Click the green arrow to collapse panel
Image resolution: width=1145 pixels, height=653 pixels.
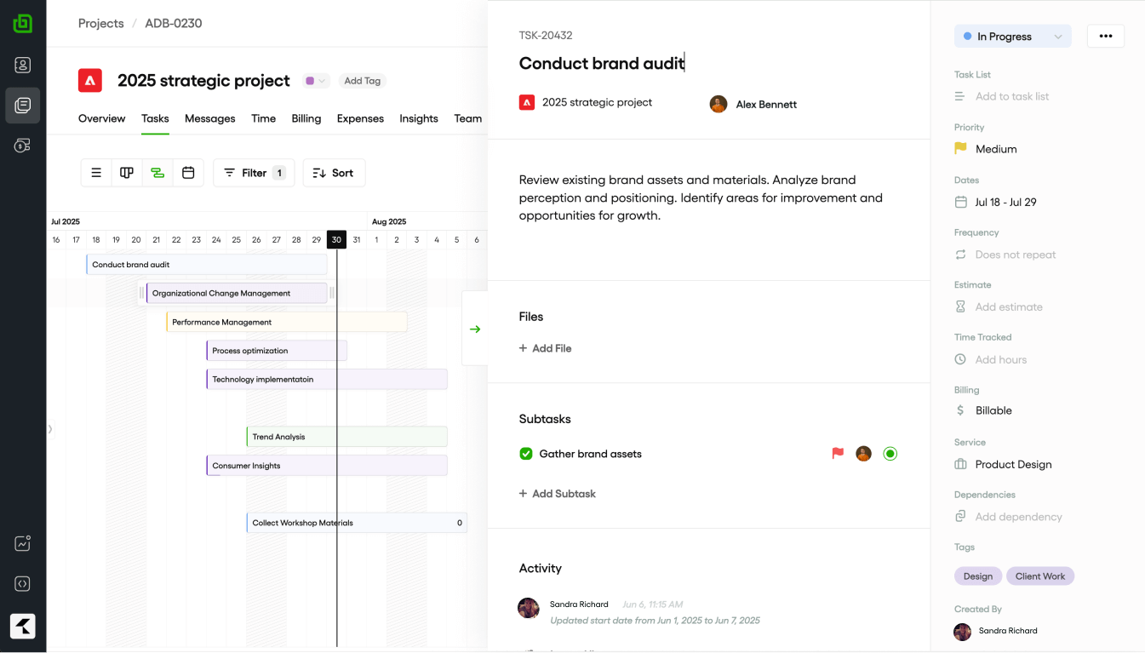pos(475,329)
